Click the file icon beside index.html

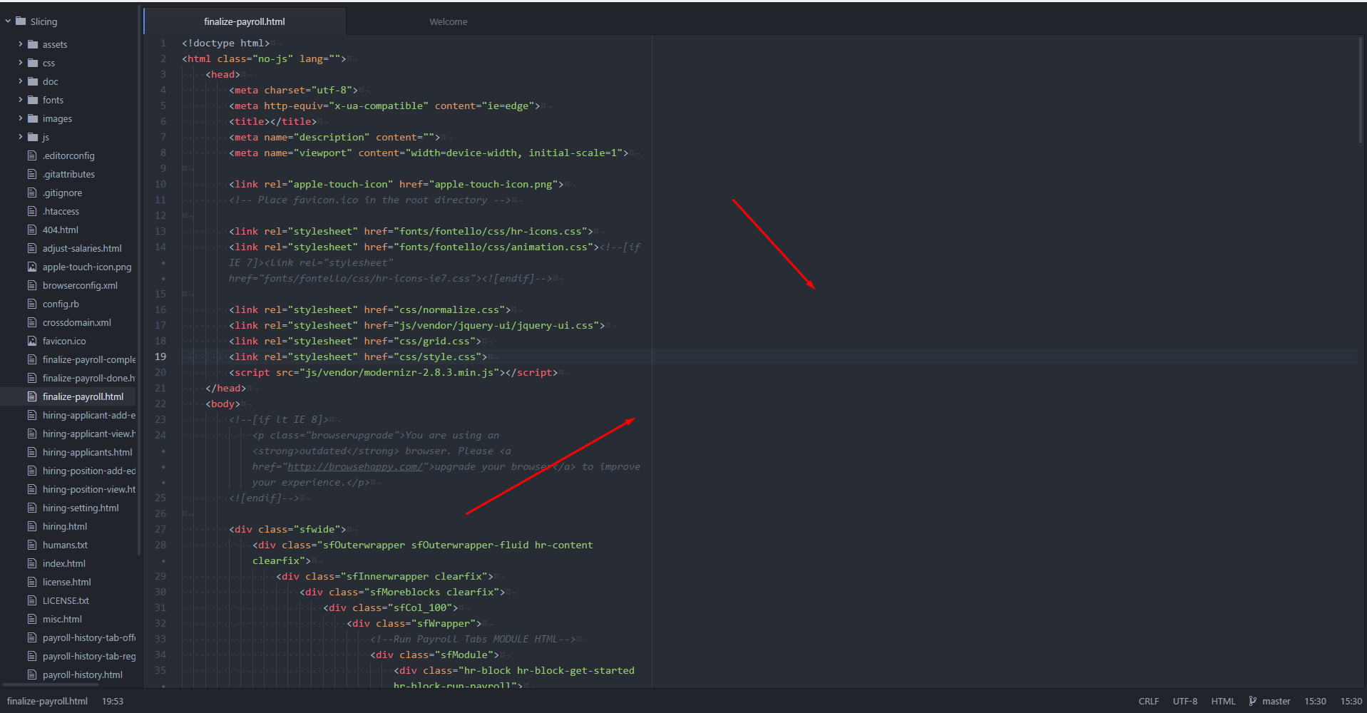pyautogui.click(x=32, y=563)
